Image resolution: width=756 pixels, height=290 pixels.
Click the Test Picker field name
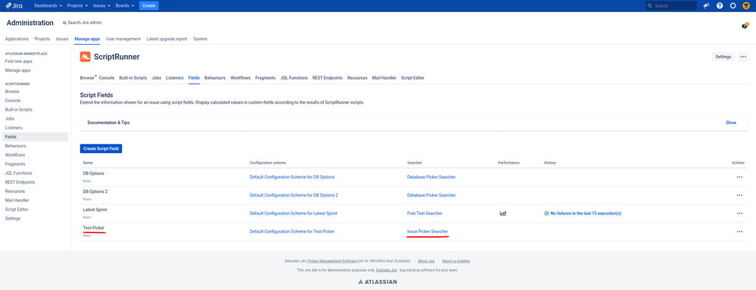pos(94,228)
